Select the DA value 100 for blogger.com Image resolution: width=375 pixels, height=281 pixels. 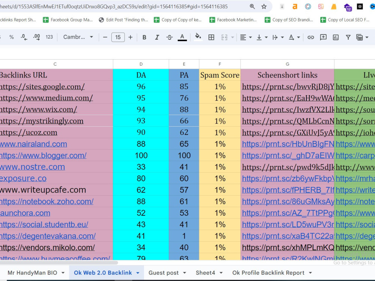[141, 155]
